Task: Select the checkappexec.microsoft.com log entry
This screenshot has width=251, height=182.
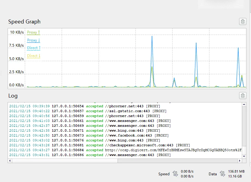Action: 99,145
